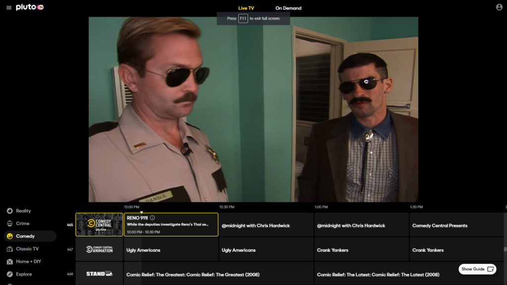
Task: Open the user account profile icon
Action: [x=499, y=7]
